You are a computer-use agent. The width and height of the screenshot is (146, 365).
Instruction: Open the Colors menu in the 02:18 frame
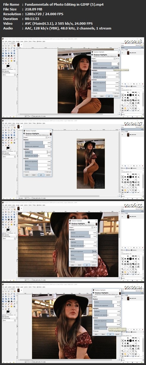coord(26,41)
